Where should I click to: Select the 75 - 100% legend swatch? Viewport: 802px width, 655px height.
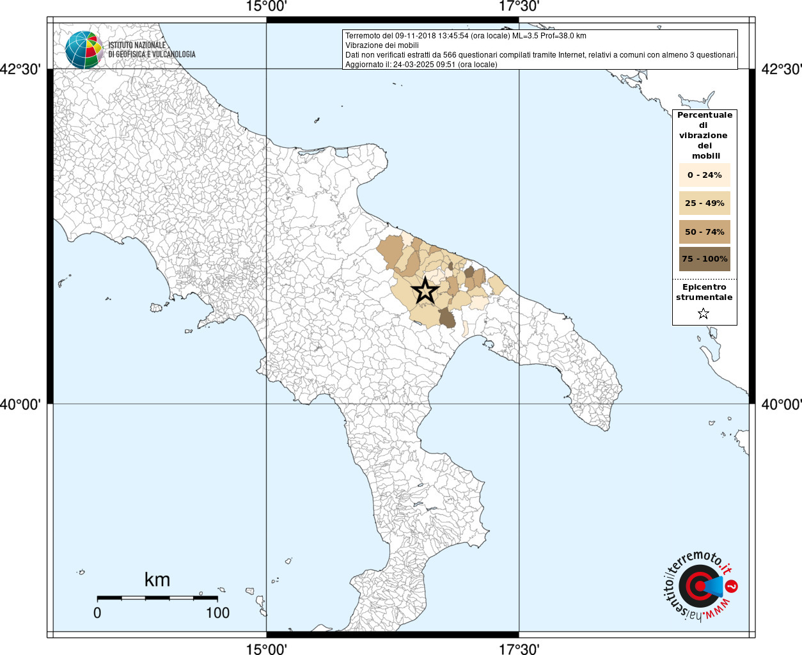click(705, 259)
